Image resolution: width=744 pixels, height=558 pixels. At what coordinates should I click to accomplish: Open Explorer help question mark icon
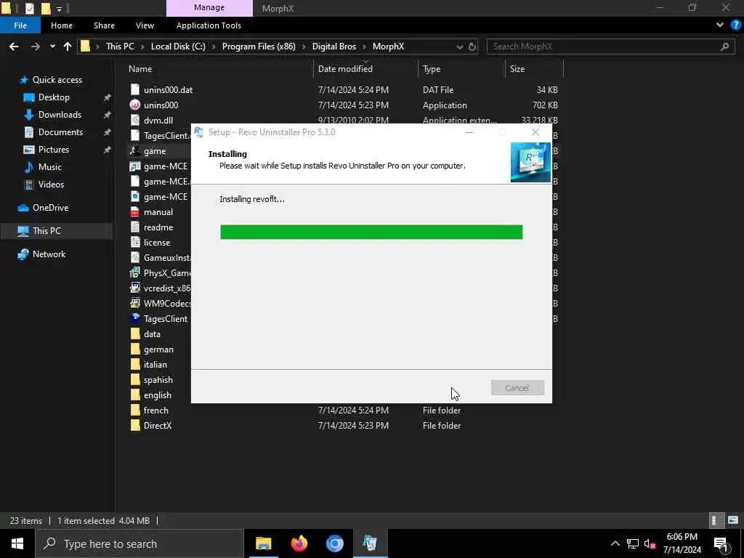(735, 25)
